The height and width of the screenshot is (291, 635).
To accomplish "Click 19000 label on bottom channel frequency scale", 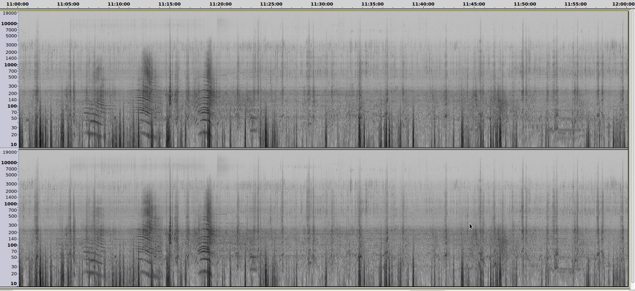I will tap(9, 152).
